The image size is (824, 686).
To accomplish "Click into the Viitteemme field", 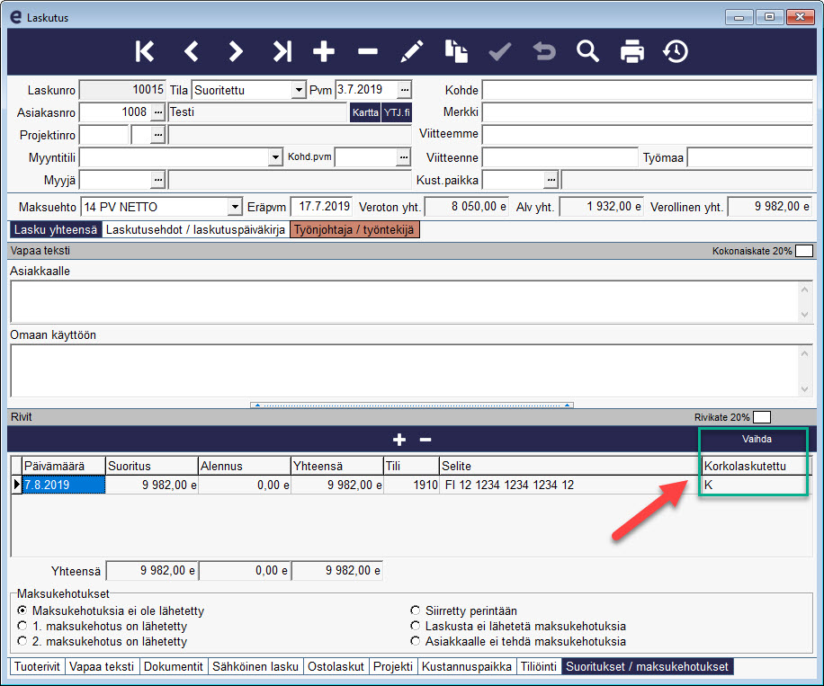I will click(648, 135).
